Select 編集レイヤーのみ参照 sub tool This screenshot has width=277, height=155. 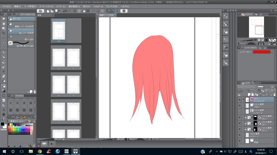pyautogui.click(x=21, y=25)
